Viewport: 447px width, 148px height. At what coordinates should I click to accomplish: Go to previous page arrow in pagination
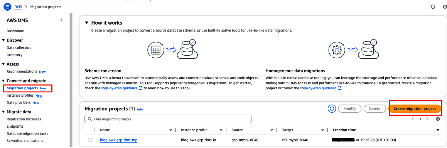[x=413, y=119]
